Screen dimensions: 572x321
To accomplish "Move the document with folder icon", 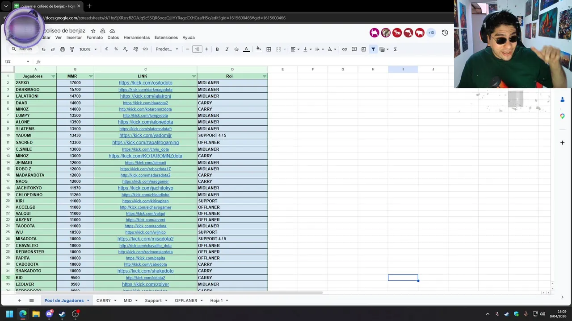I will point(103,31).
